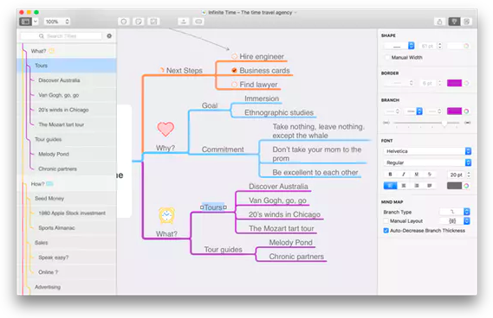Enable the Manual Width checkbox

[387, 57]
